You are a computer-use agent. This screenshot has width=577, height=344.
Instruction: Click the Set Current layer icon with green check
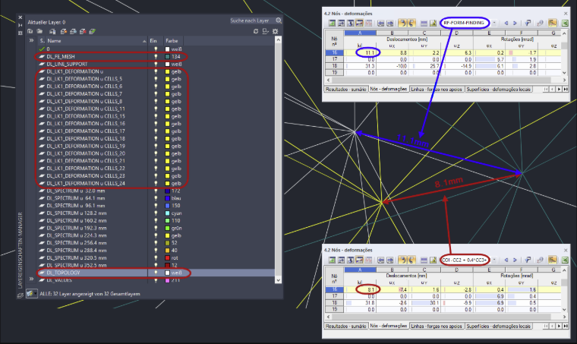(x=93, y=32)
